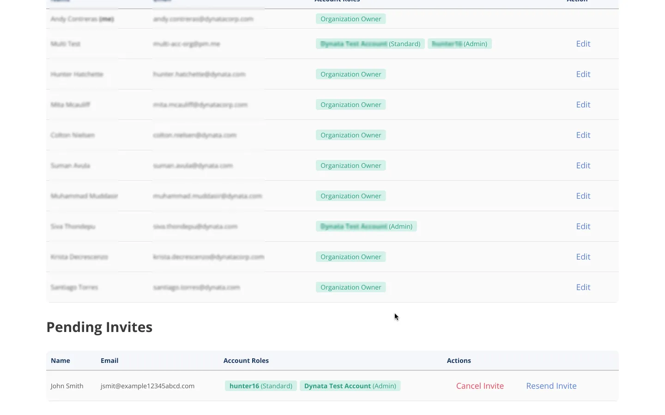Select Siva Thondepu's Dynata Test Account (Admin) badge
Screen dimensions: 665x415
pos(366,226)
